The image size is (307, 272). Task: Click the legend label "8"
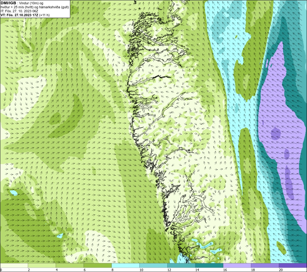tap(113, 270)
